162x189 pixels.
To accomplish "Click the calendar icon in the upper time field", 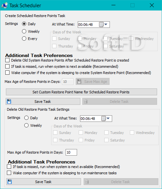I will click(101, 25).
